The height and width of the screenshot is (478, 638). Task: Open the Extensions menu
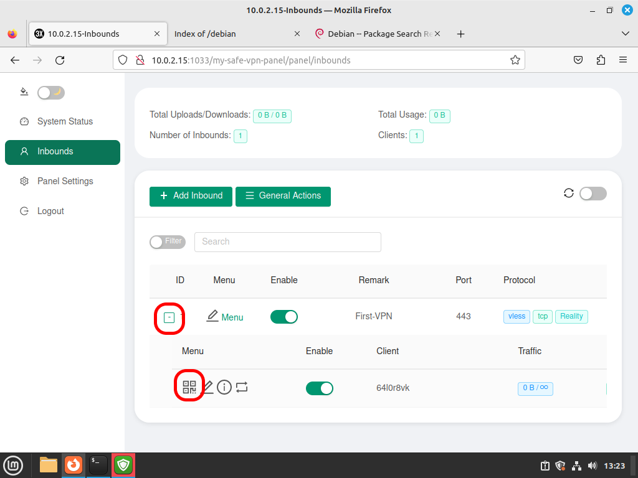pyautogui.click(x=601, y=60)
